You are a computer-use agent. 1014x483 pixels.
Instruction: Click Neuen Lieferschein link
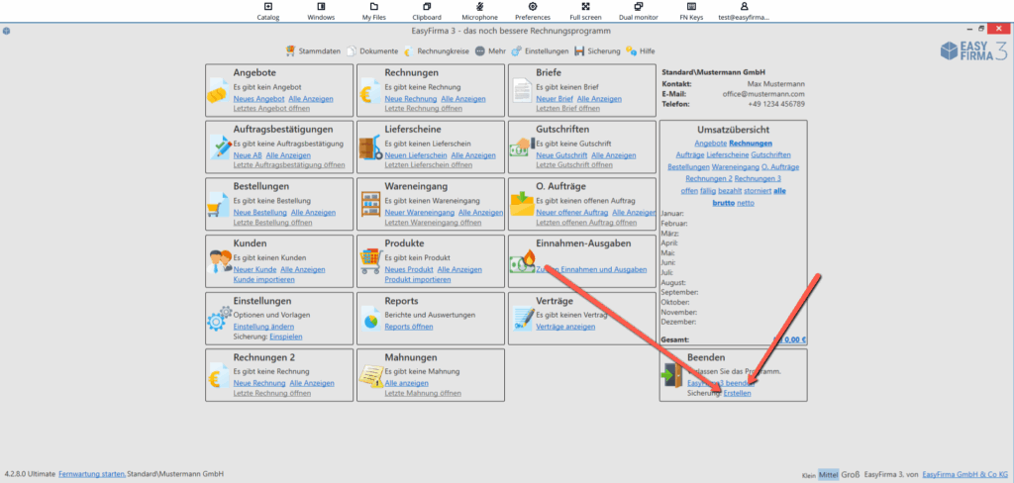click(x=416, y=155)
